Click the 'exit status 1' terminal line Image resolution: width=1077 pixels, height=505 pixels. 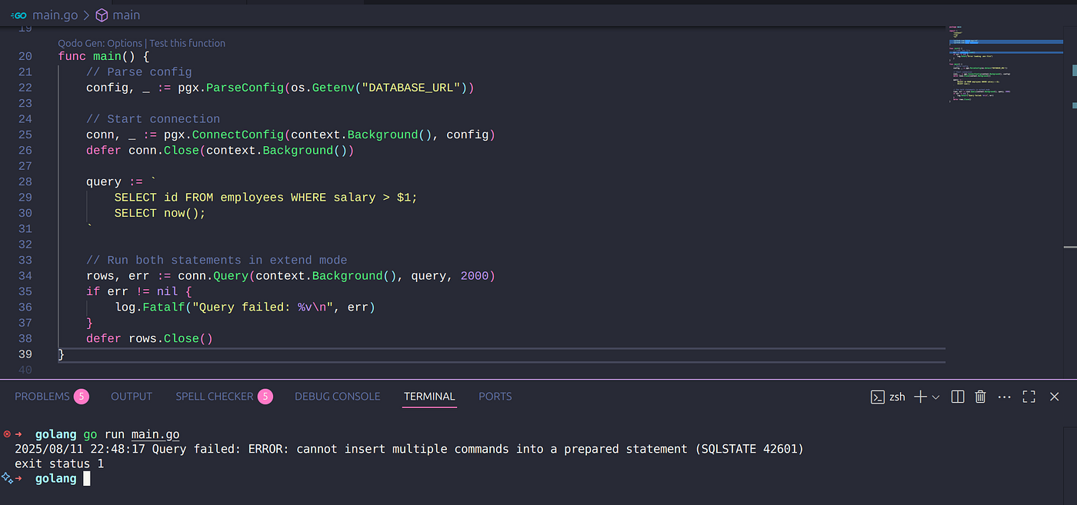59,463
